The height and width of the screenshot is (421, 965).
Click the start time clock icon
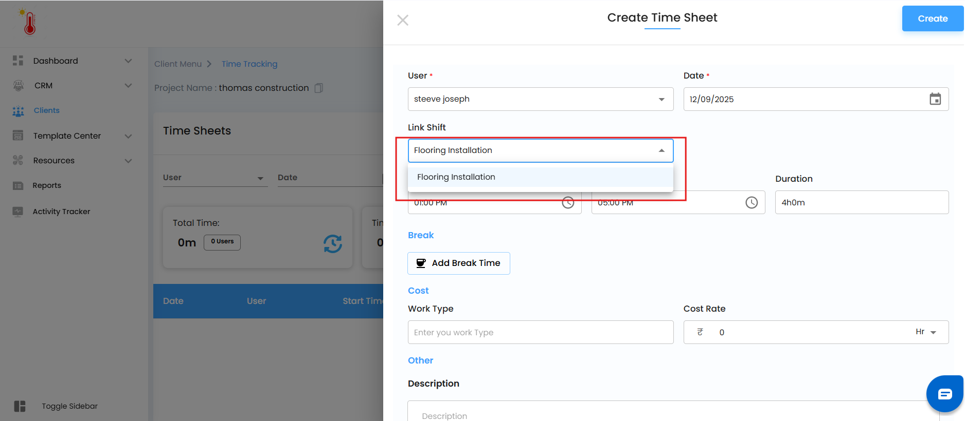[568, 203]
